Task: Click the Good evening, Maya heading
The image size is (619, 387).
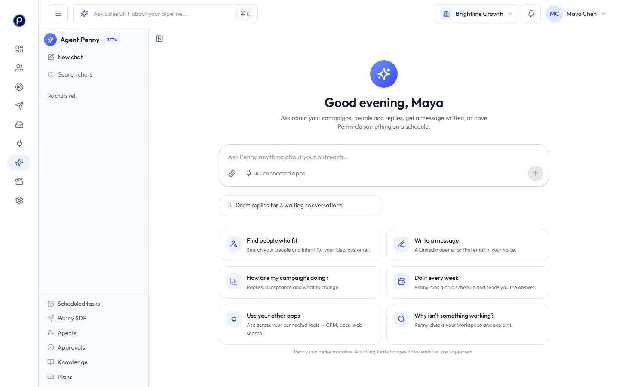Action: [384, 103]
